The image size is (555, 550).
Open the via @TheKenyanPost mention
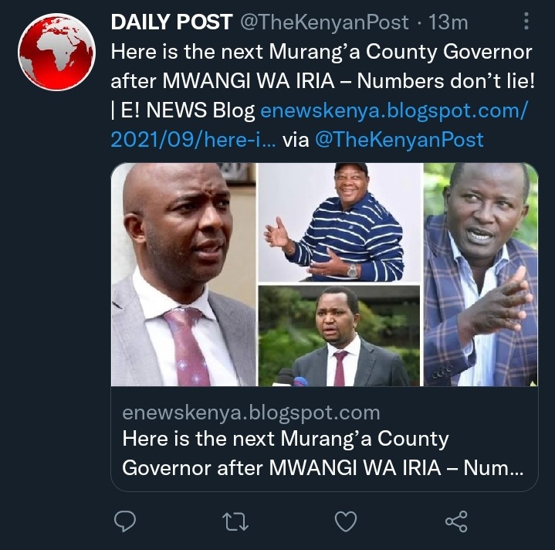tap(399, 140)
